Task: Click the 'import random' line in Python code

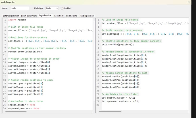Action: coord(17,20)
